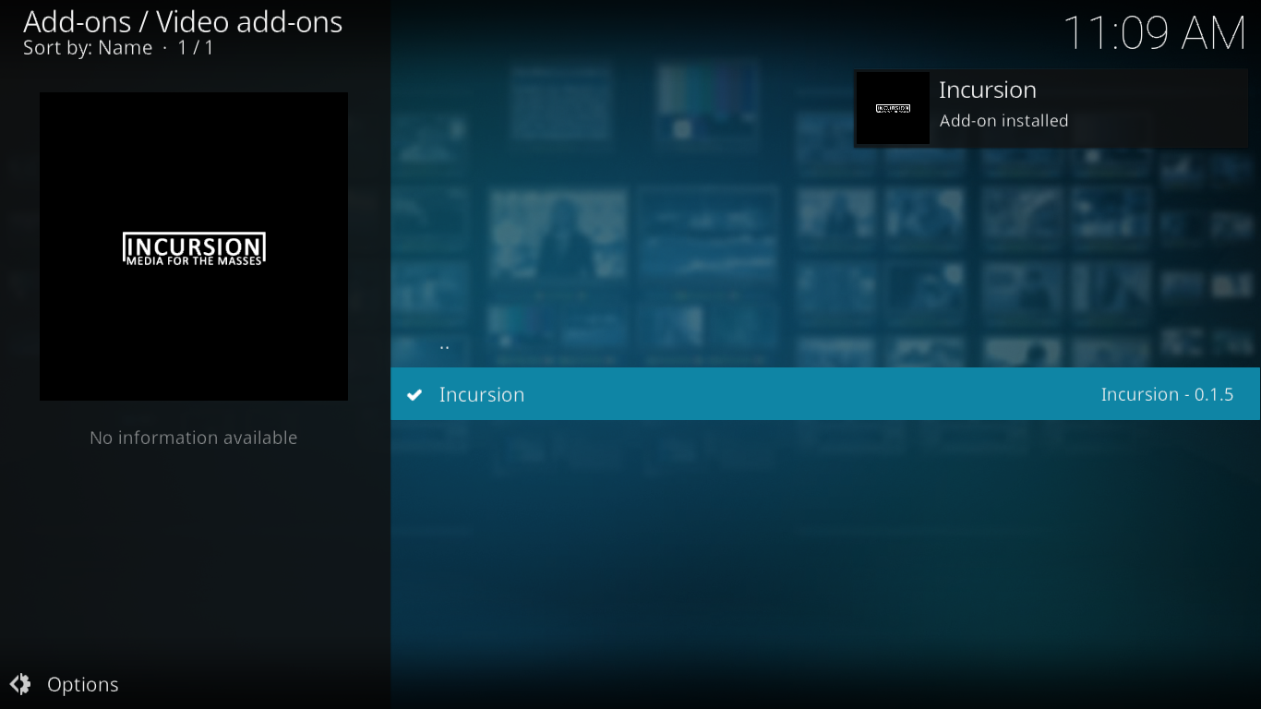Screen dimensions: 1261x709
Task: Select the Incursion add-on row
Action: point(825,394)
